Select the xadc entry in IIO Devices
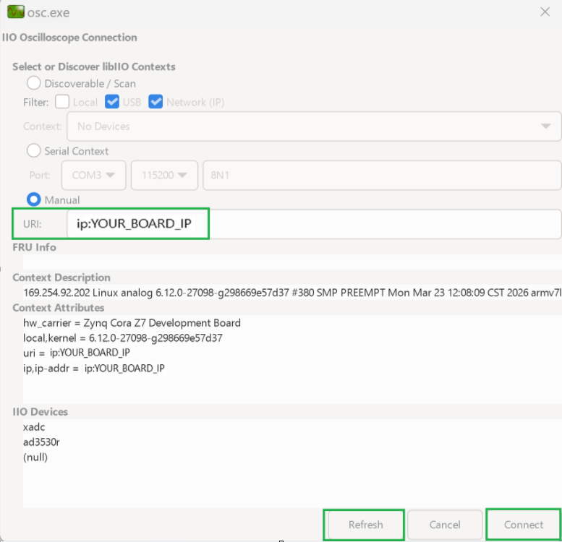Image resolution: width=562 pixels, height=542 pixels. [x=34, y=427]
